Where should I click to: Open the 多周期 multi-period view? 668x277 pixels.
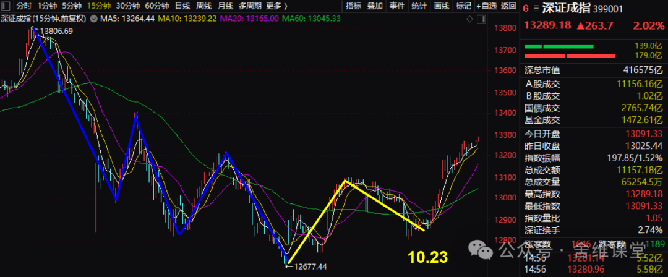249,6
